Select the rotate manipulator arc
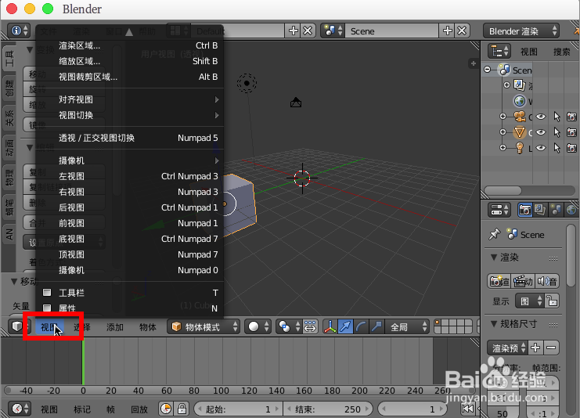This screenshot has width=580, height=418. tap(361, 326)
